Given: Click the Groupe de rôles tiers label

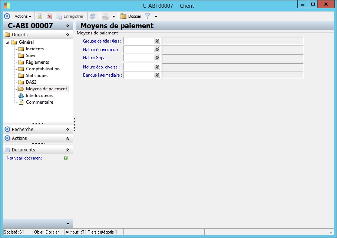Looking at the screenshot, I should [x=102, y=41].
